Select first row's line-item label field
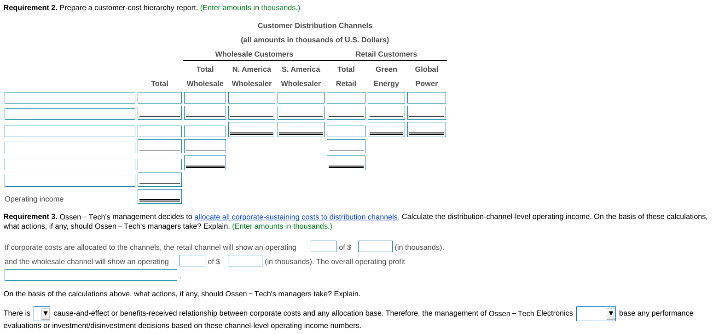 [x=70, y=98]
